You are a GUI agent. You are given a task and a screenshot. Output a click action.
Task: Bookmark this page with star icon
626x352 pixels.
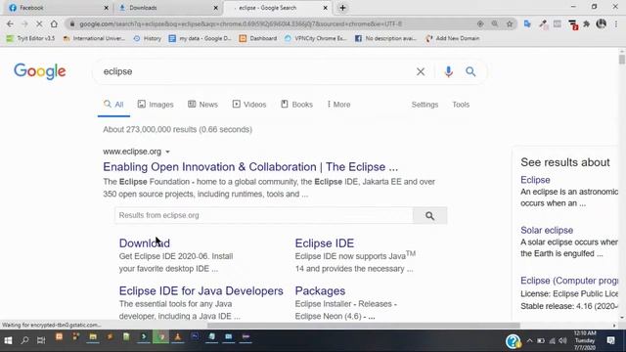(510, 23)
